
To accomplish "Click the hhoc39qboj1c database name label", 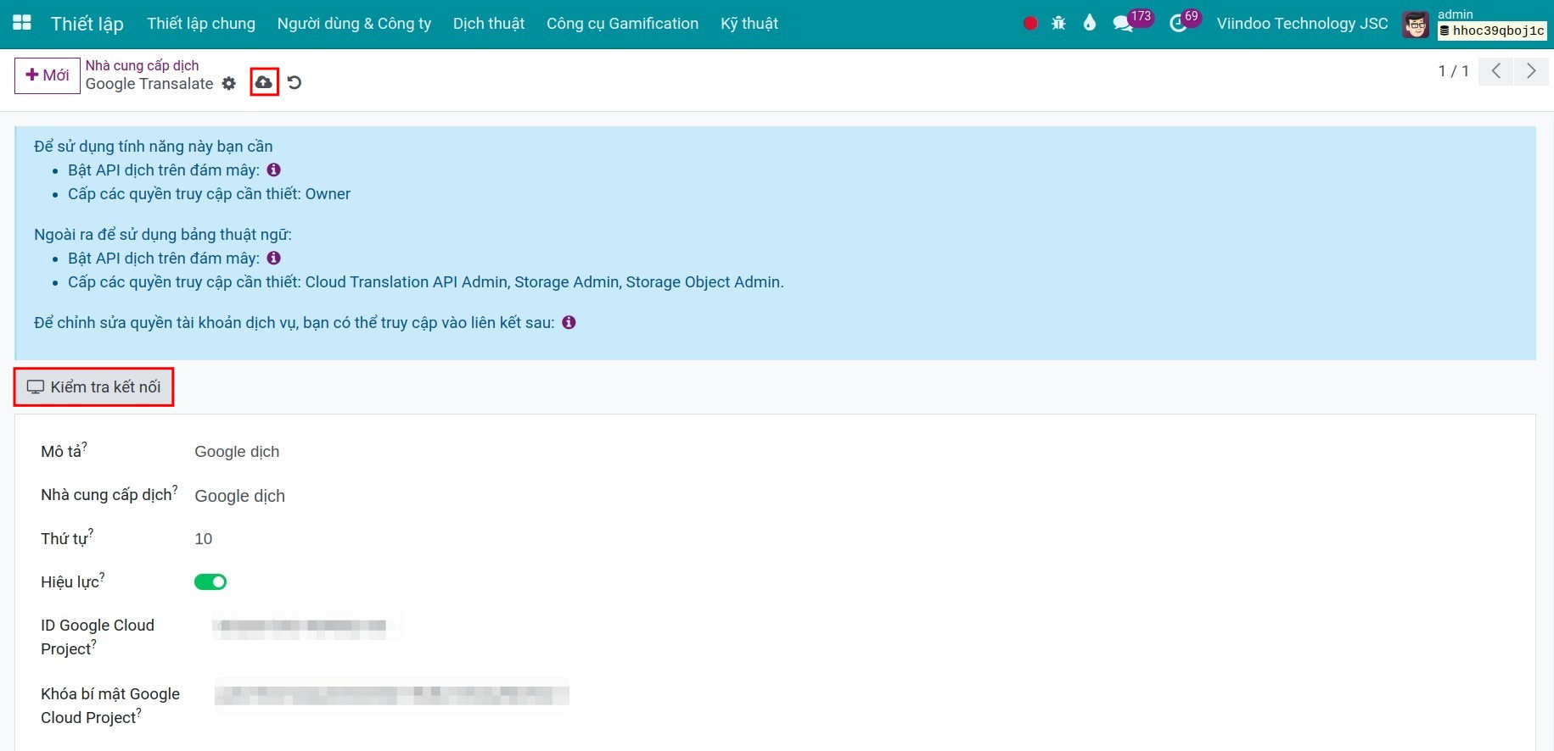I will [x=1492, y=31].
